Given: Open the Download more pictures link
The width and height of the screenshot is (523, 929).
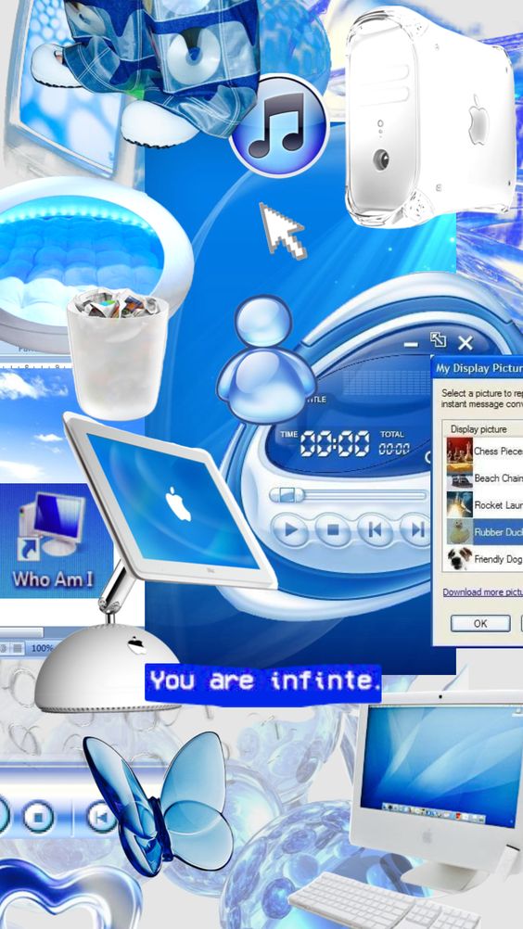Looking at the screenshot, I should (x=483, y=592).
